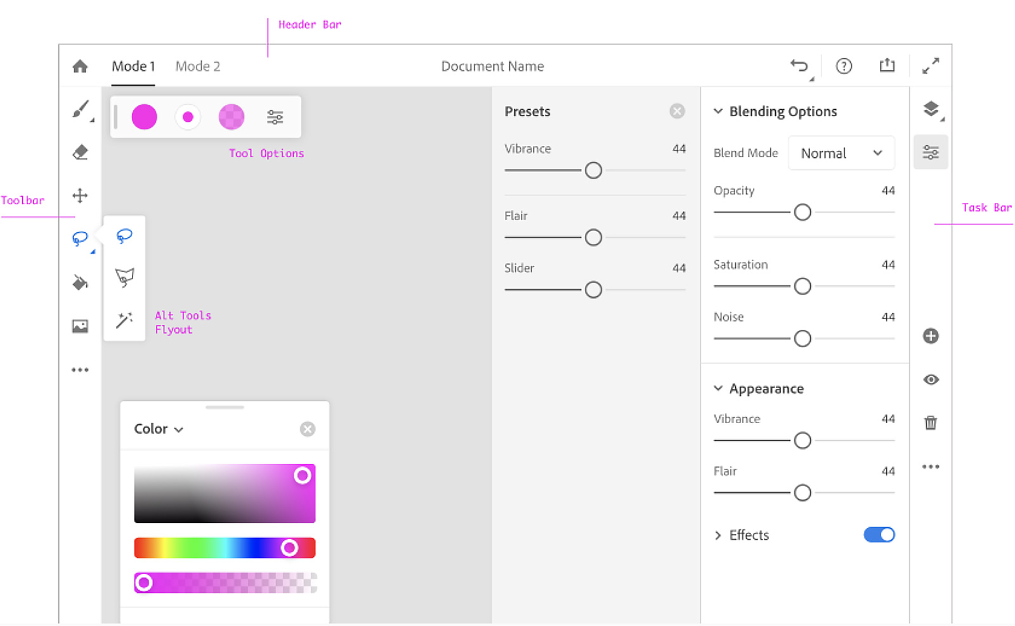Click the Presets Vibrance value 44
Viewport: 1015px width, 626px height.
[679, 149]
